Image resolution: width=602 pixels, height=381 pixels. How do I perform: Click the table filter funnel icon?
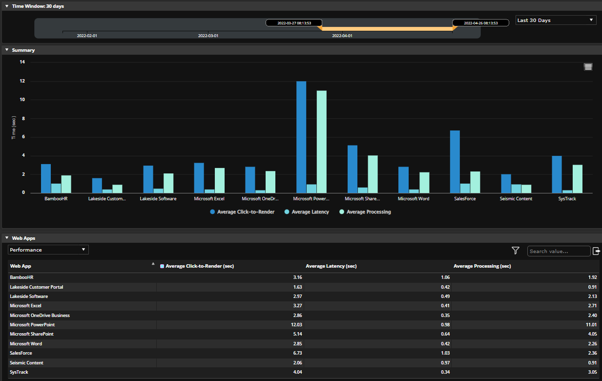(516, 251)
